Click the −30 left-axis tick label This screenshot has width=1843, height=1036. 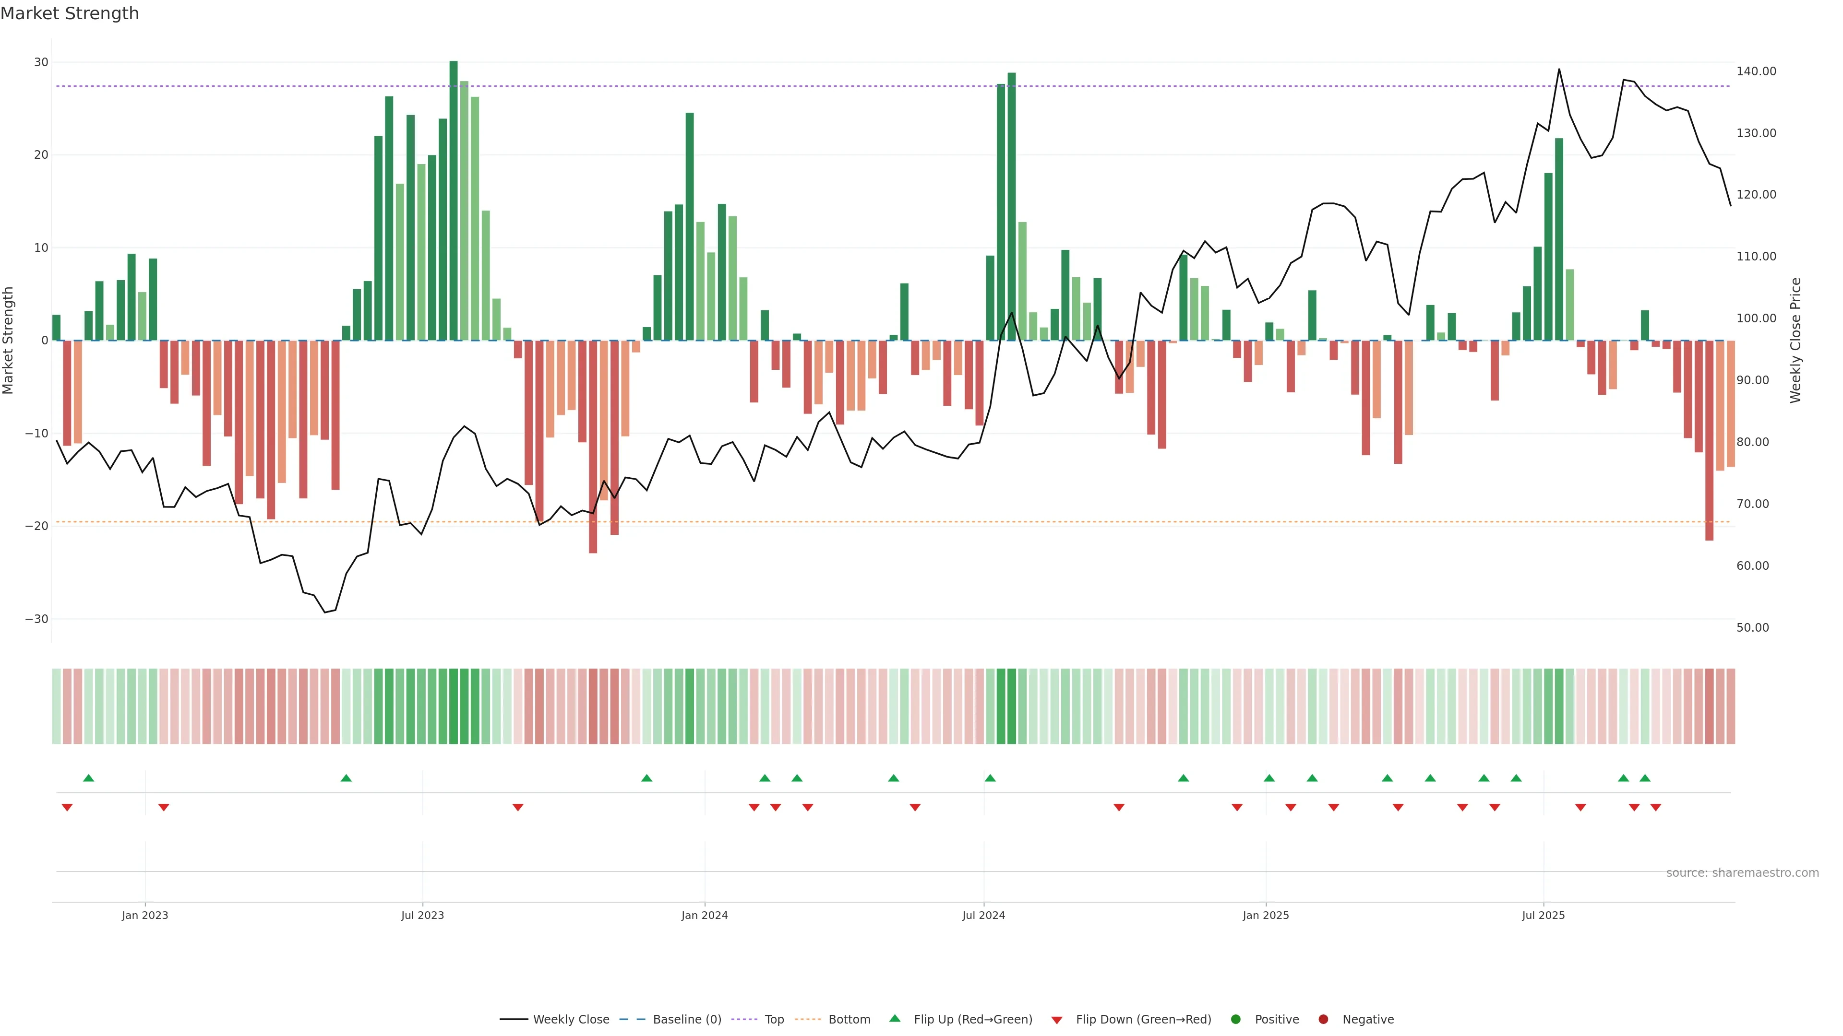[36, 619]
